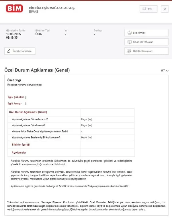Click Hayır (No) in the Güncelleme row

click(87, 119)
